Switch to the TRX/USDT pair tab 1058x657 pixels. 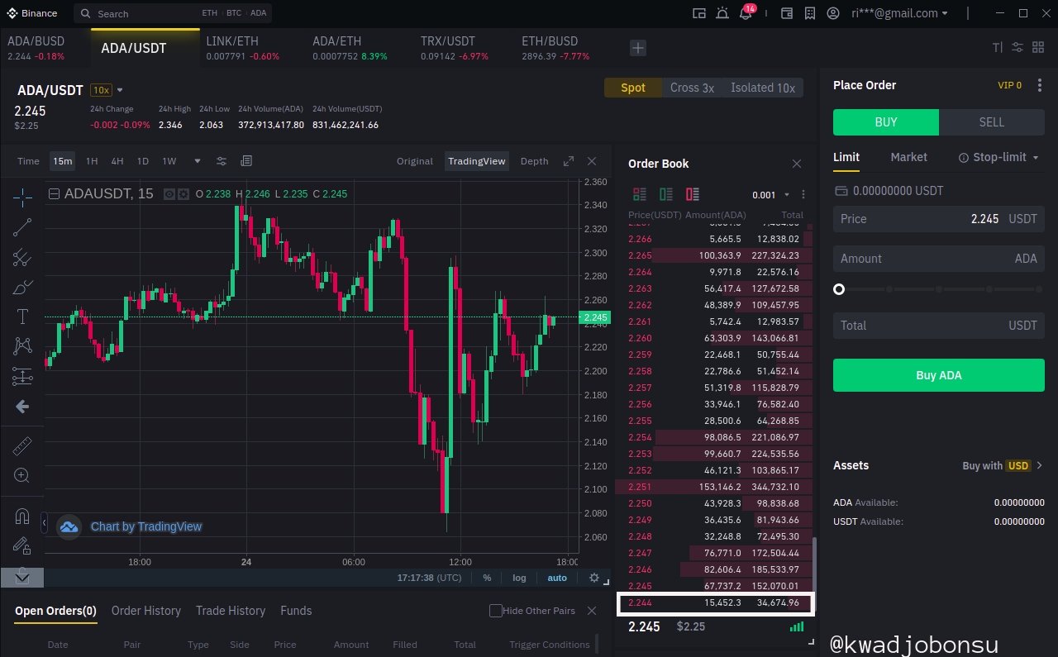pos(455,48)
